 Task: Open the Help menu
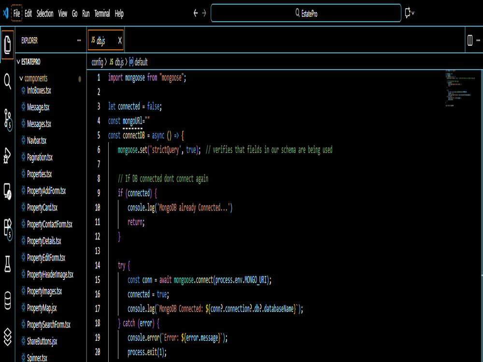pyautogui.click(x=119, y=14)
